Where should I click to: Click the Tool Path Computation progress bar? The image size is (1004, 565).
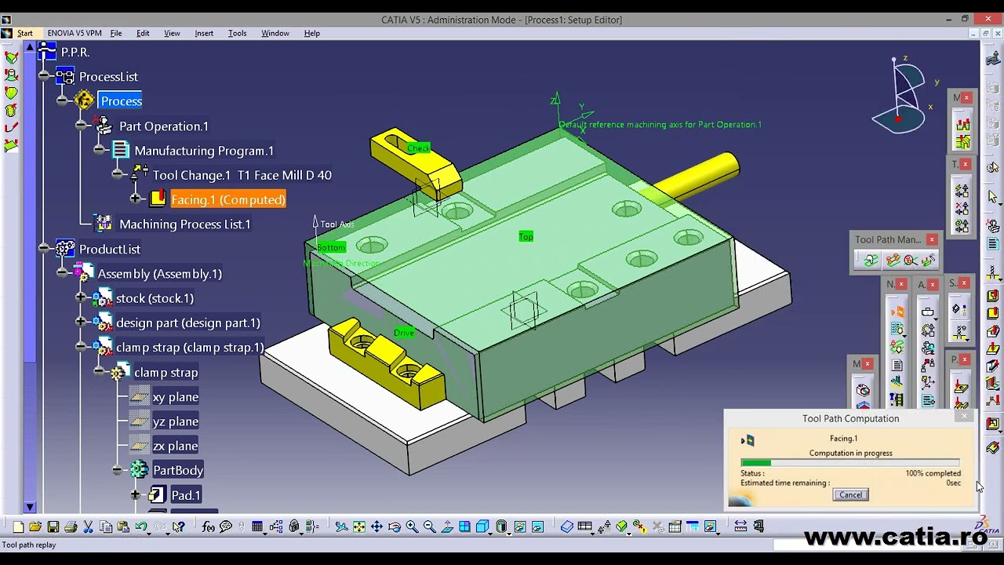tap(850, 463)
